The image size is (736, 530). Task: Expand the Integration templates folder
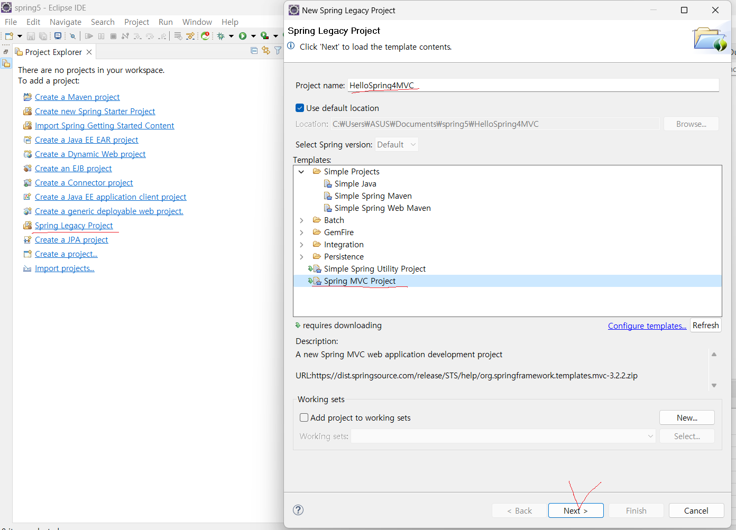[x=301, y=245]
